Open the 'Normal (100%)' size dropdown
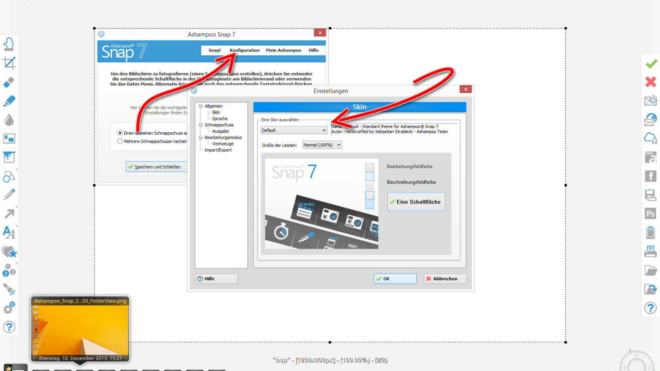This screenshot has width=660, height=371. [x=322, y=145]
